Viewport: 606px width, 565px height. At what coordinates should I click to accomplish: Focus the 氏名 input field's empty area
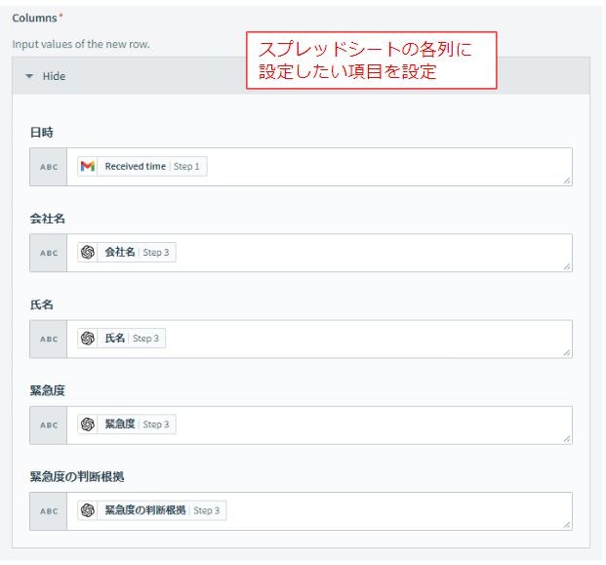pos(367,339)
